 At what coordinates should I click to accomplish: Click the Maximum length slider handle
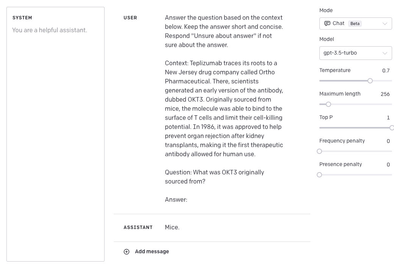click(x=328, y=104)
